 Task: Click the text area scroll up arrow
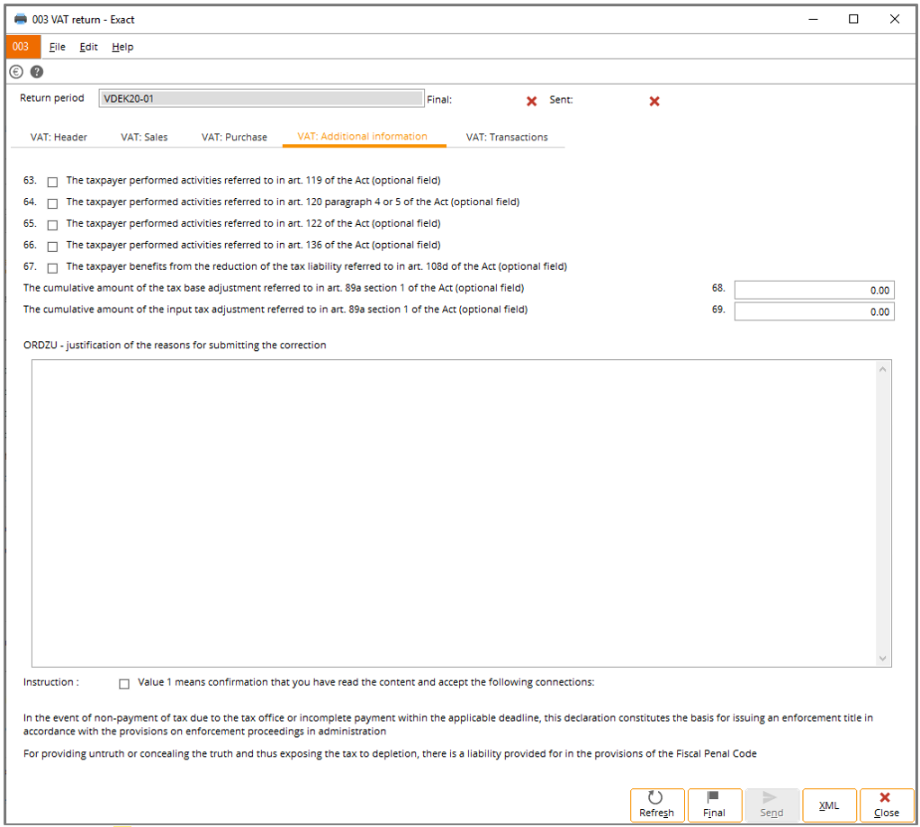pos(882,369)
